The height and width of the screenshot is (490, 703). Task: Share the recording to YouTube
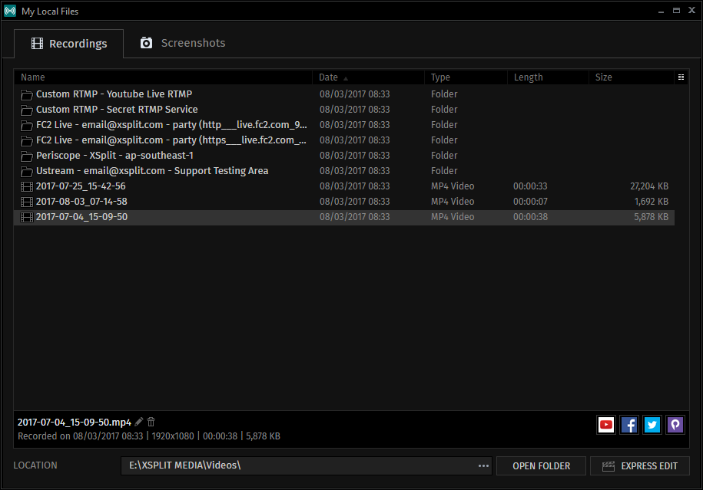(x=606, y=425)
